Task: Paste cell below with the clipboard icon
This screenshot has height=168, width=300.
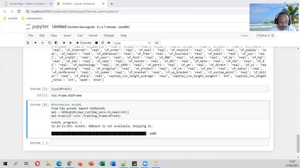Action: (x=56, y=43)
